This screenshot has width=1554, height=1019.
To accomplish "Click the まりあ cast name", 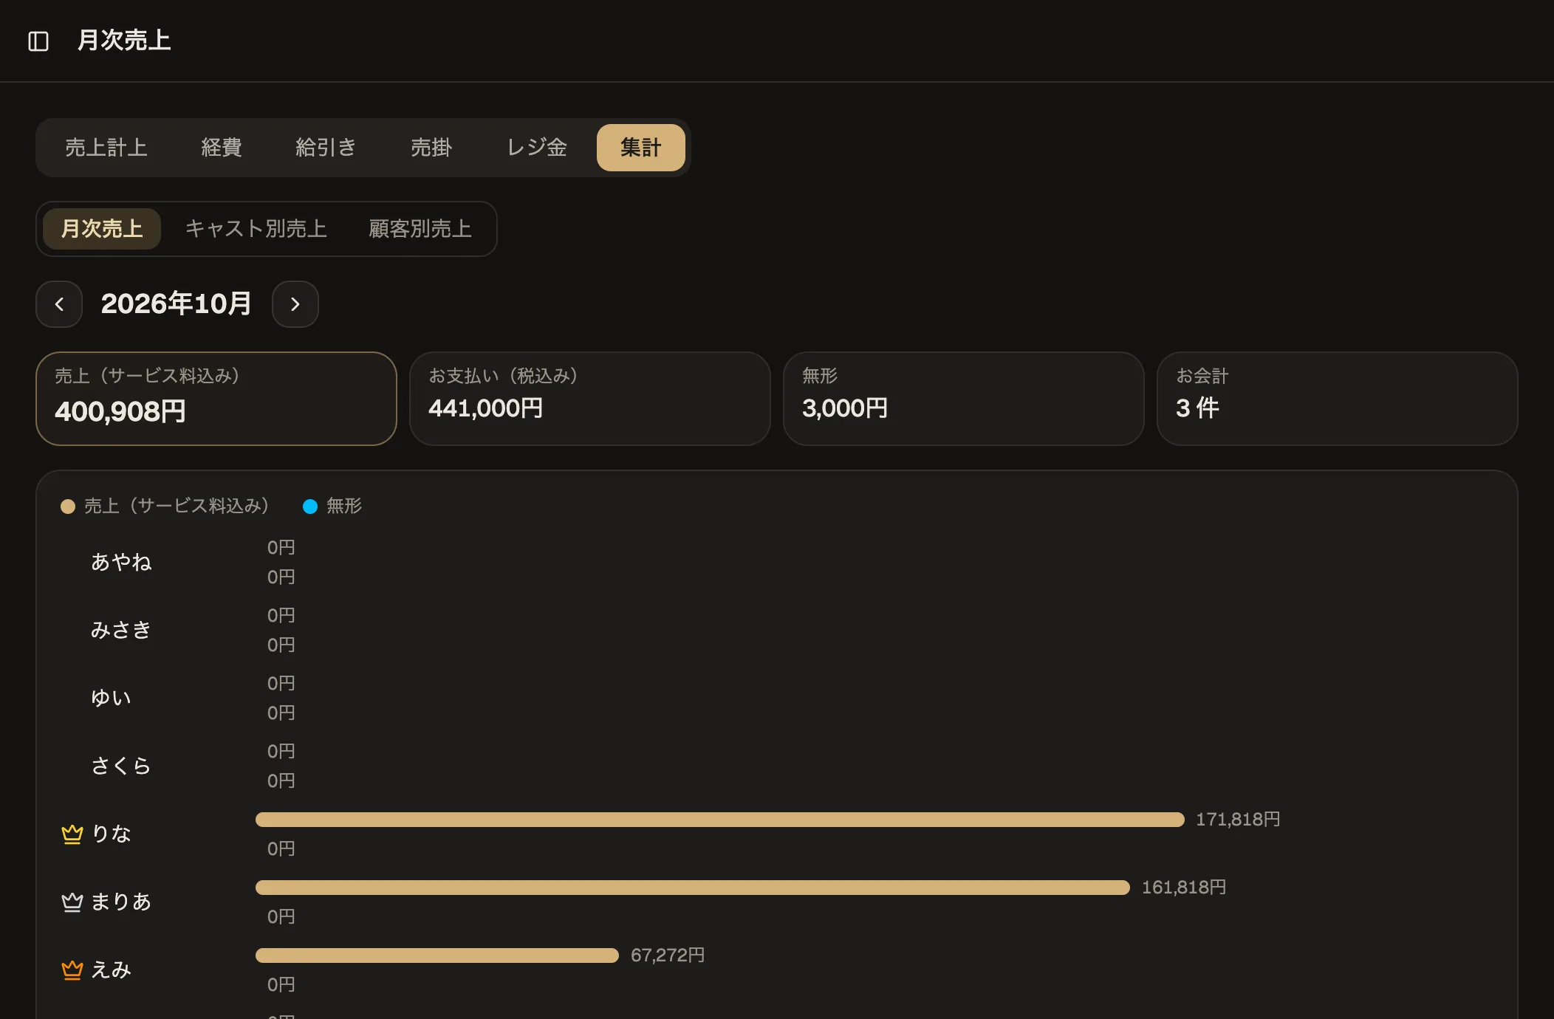I will (x=121, y=902).
